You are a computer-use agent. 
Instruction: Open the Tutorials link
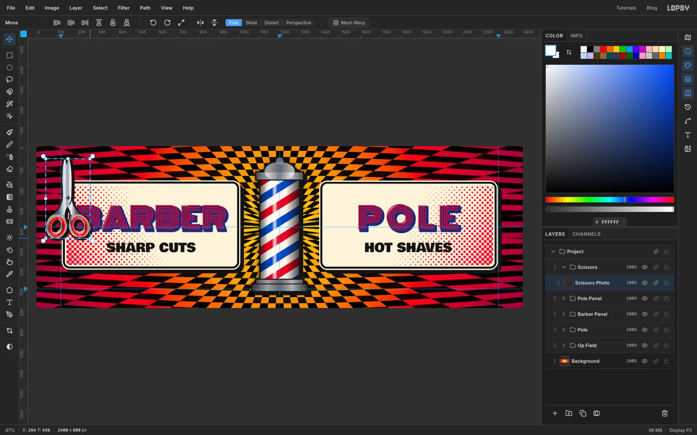click(626, 8)
